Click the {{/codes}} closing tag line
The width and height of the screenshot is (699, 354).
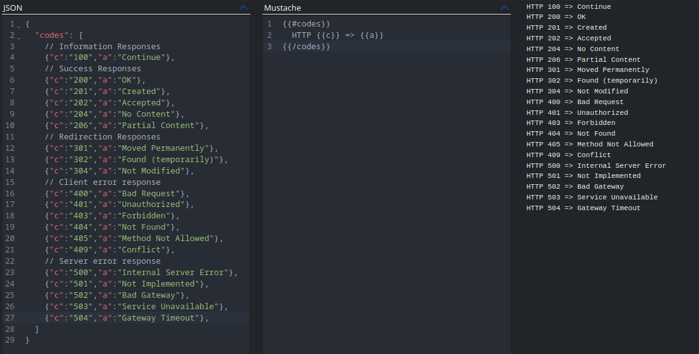pyautogui.click(x=307, y=47)
